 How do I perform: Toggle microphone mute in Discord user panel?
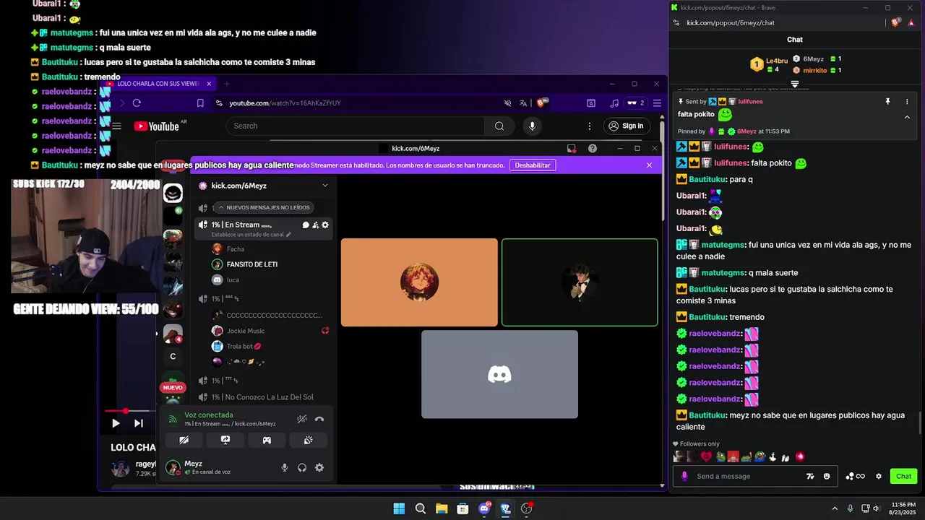285,467
